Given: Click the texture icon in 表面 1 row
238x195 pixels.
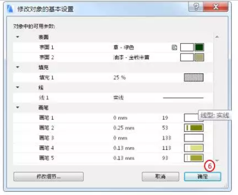Looking at the screenshot, I should coord(174,47).
